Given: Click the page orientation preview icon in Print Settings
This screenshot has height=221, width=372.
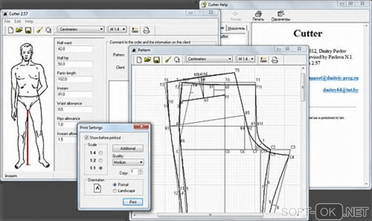Looking at the screenshot, I should (x=97, y=188).
